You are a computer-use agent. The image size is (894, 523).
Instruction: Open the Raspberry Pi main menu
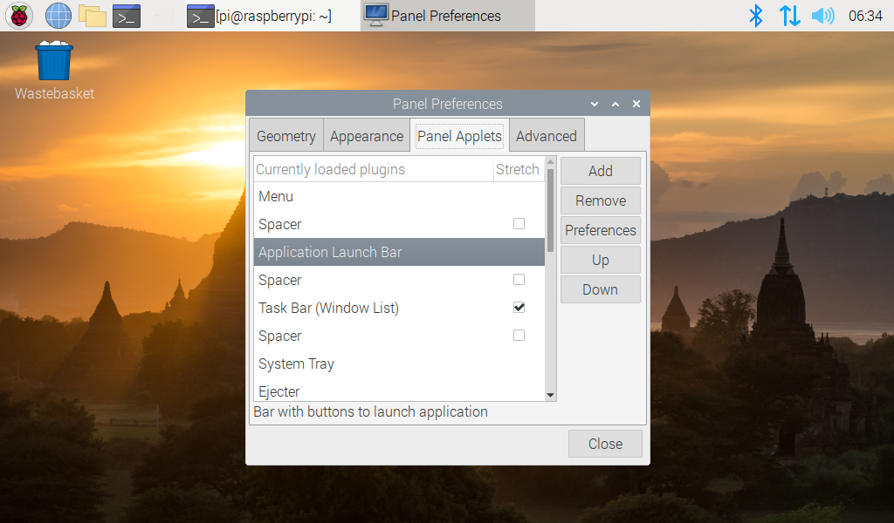19,16
